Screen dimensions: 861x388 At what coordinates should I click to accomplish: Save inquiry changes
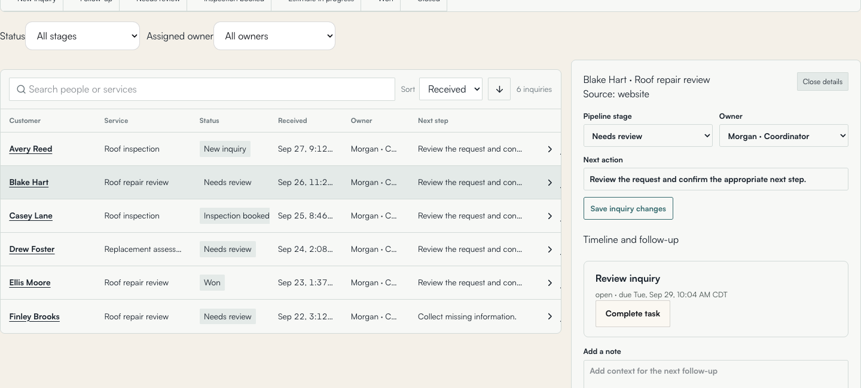(628, 208)
